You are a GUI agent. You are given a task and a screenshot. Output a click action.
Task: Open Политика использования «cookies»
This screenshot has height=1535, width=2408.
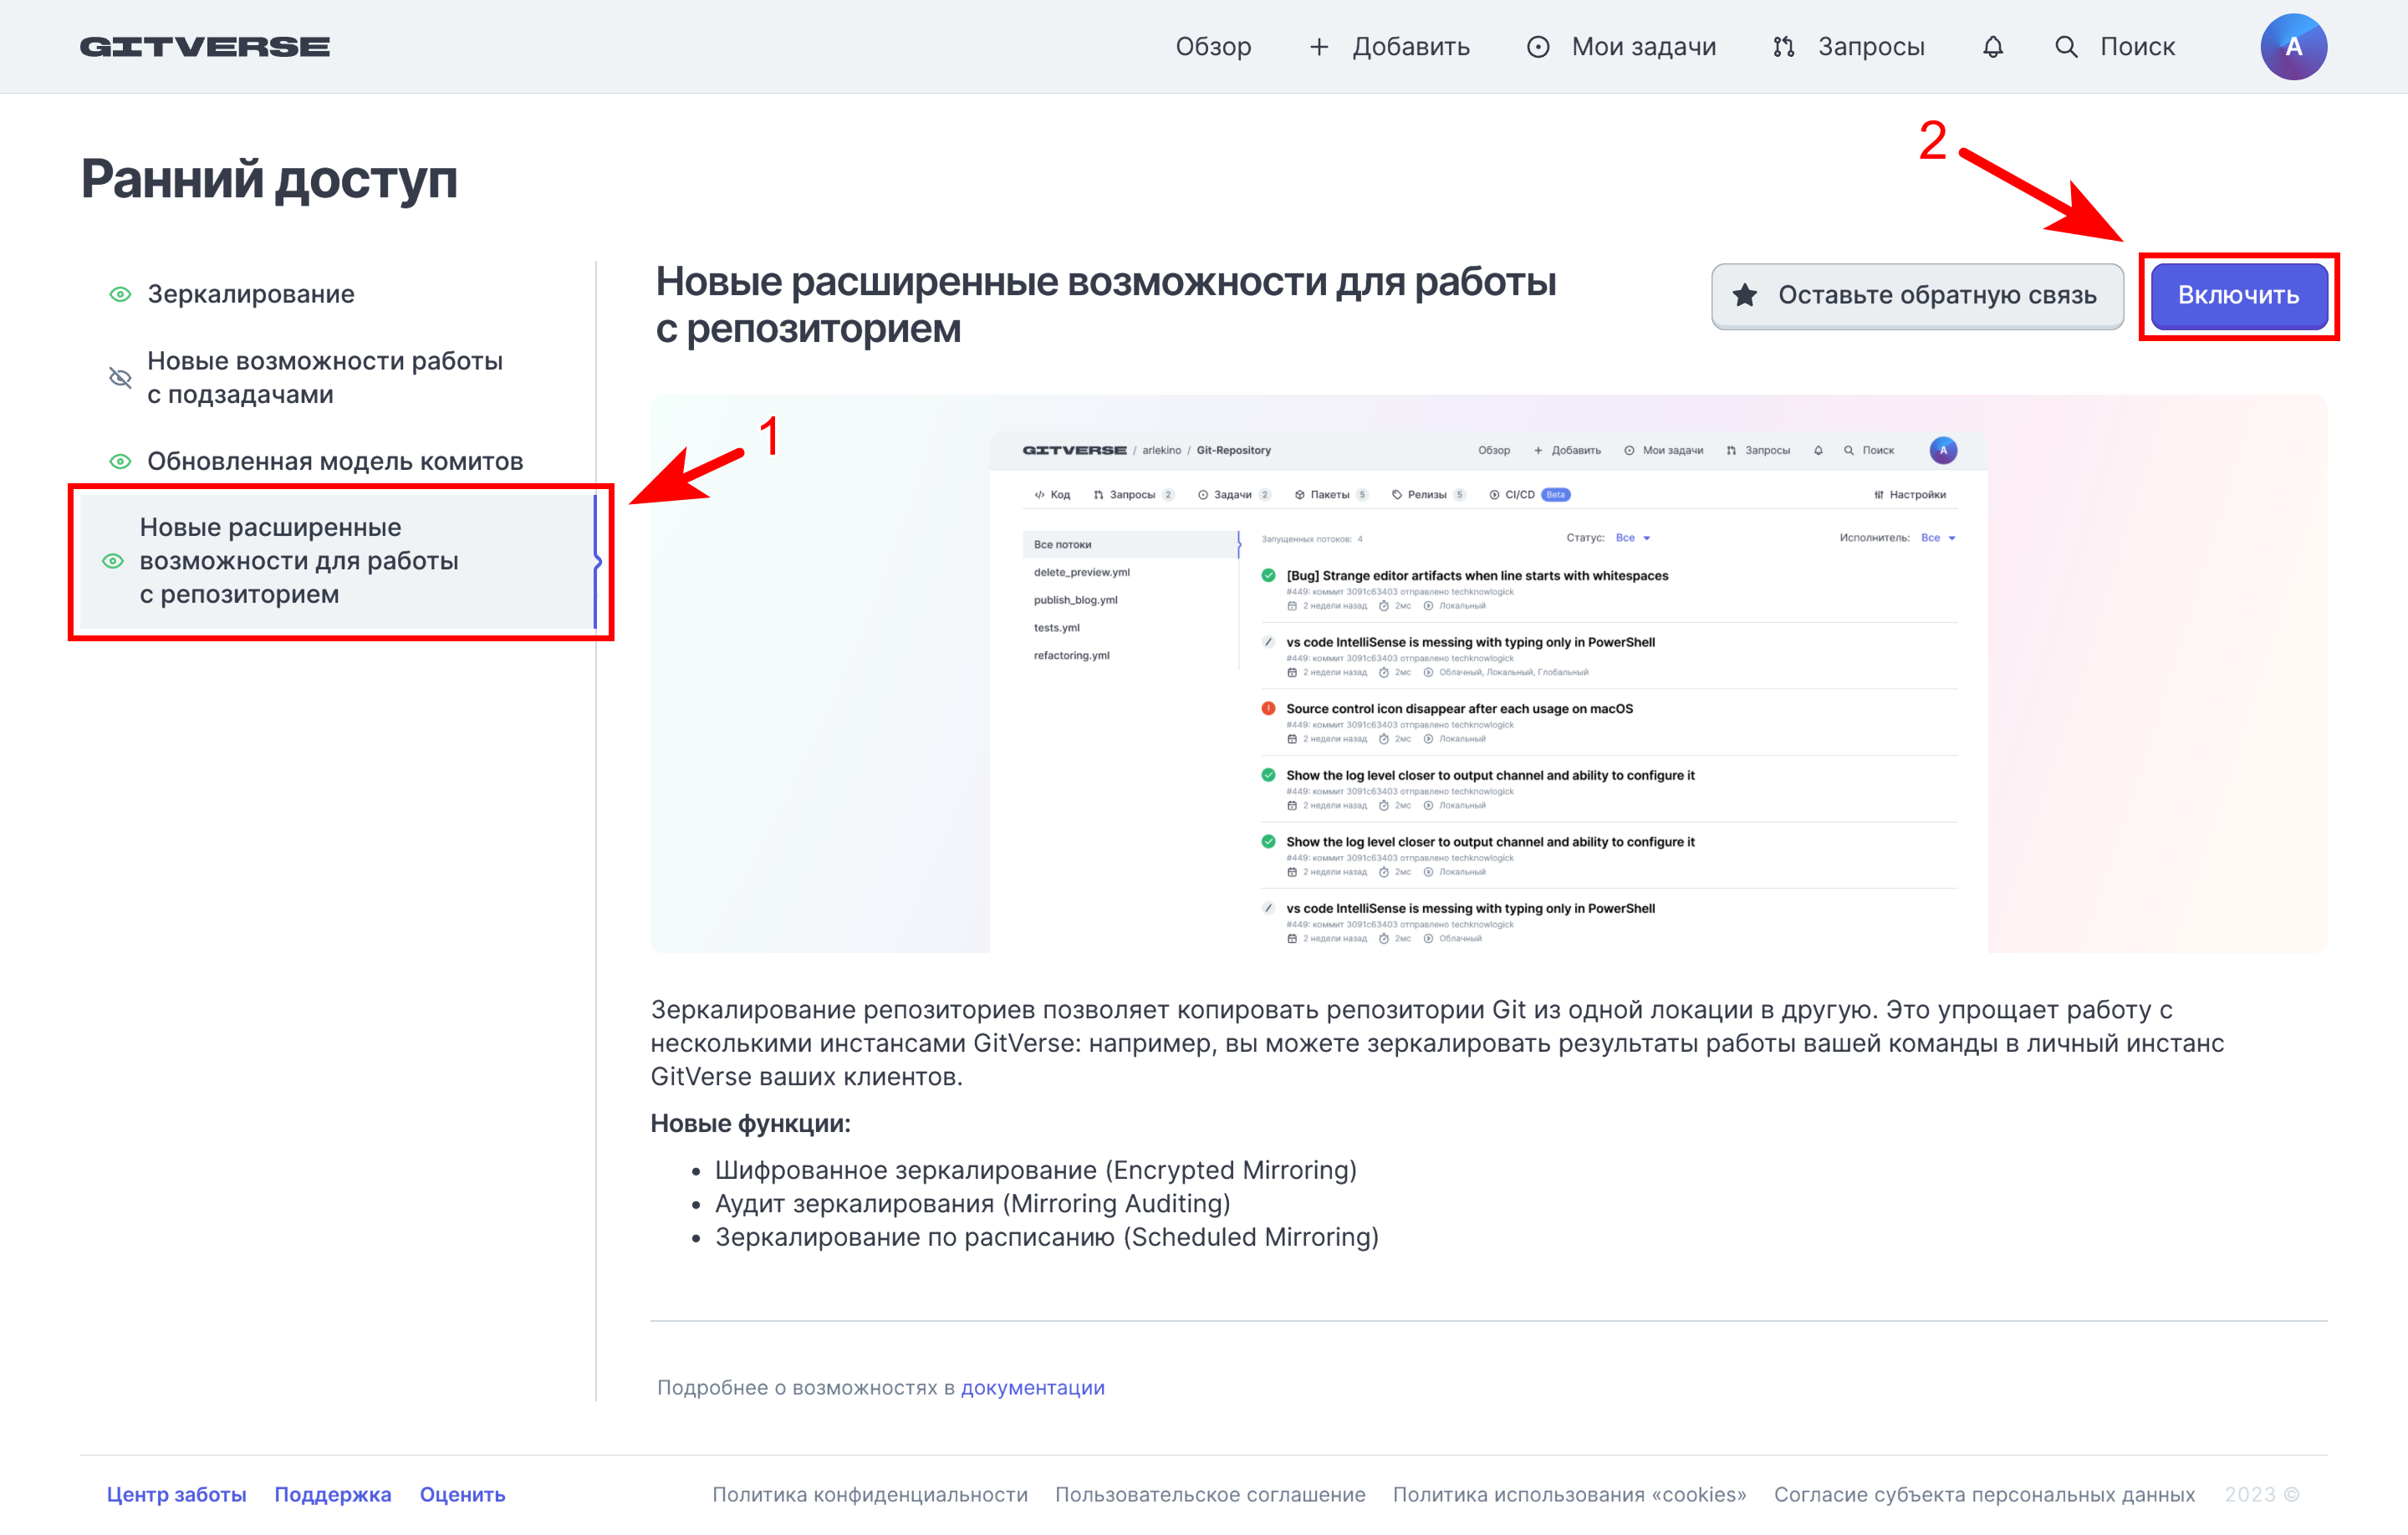tap(1570, 1494)
